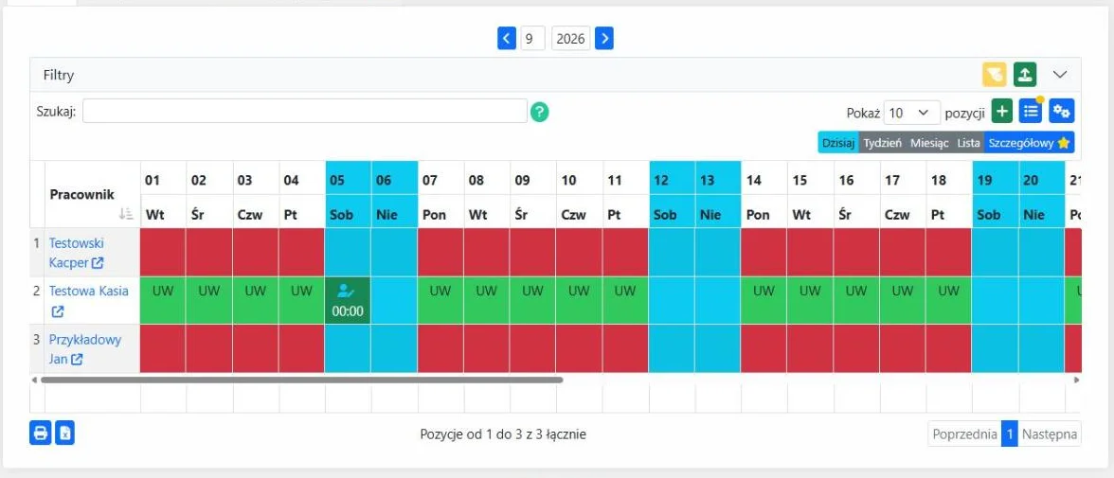
Task: Go to the previous month
Action: click(x=506, y=39)
